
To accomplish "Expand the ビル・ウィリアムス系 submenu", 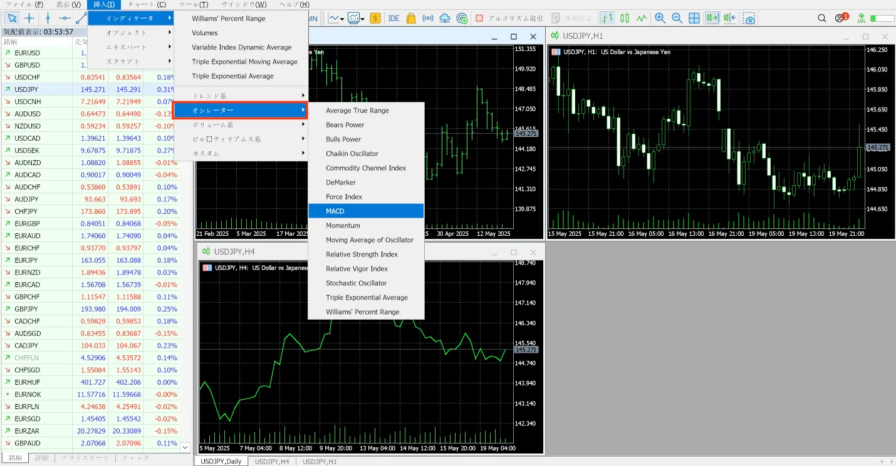I will [x=241, y=139].
